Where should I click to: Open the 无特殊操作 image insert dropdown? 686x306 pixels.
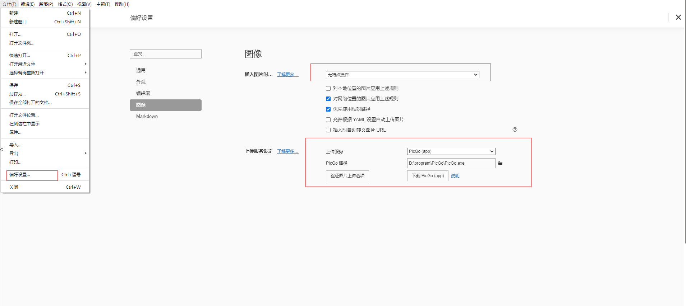402,75
